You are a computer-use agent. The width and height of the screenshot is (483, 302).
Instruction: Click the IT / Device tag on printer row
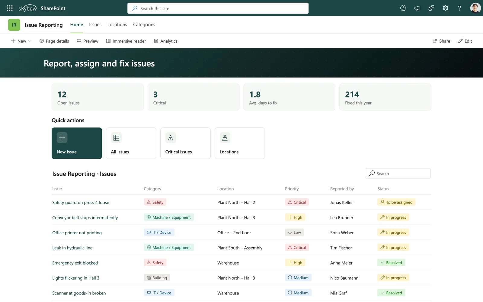point(159,233)
